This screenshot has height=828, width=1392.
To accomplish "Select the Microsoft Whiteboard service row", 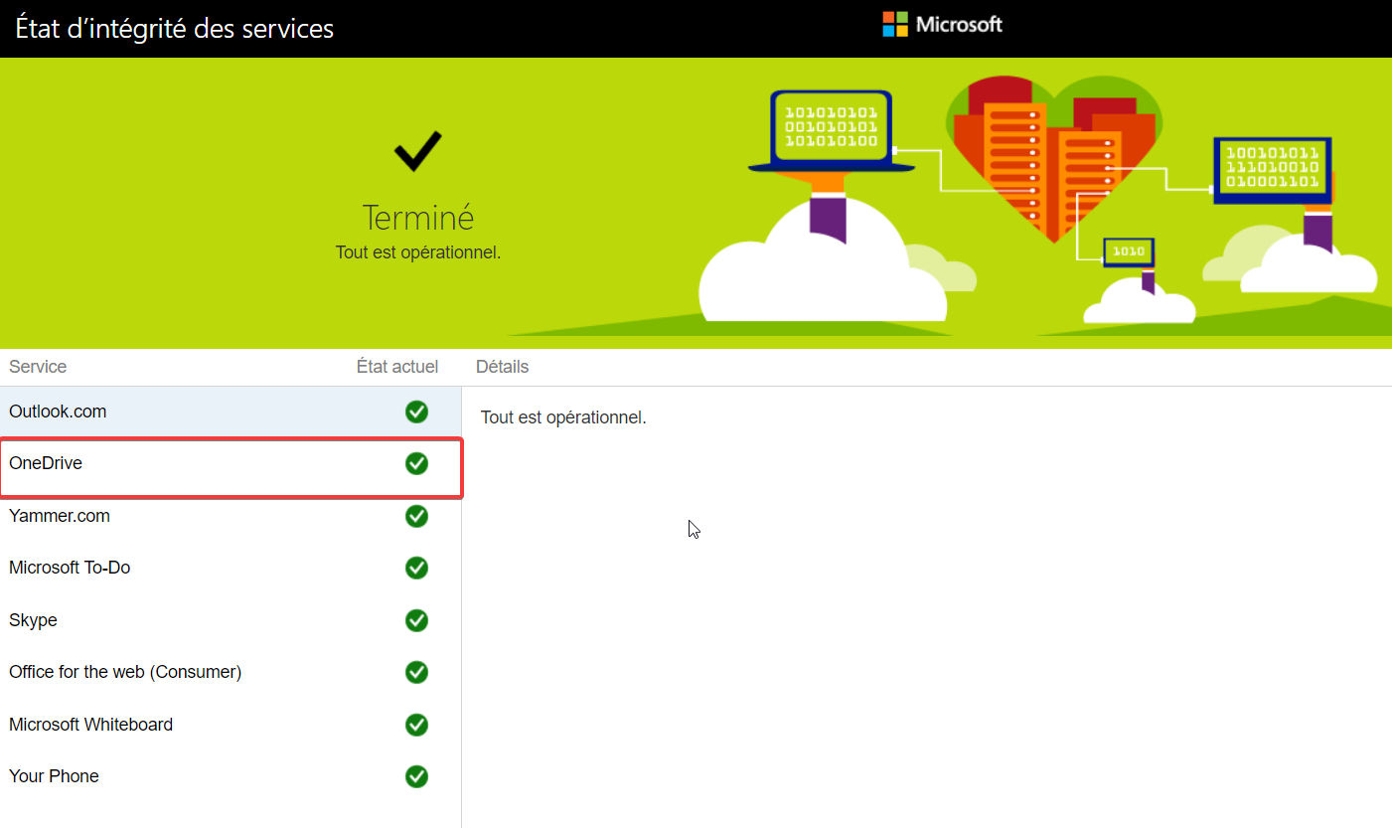I will pos(231,725).
